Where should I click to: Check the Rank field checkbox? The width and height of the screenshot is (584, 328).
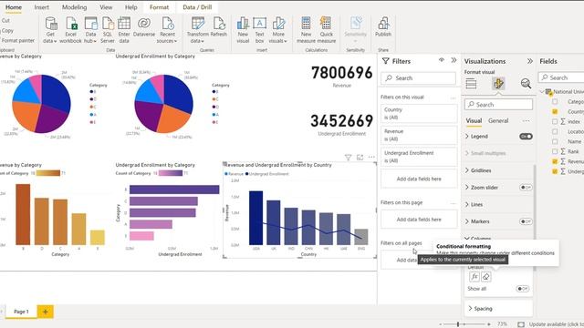(555, 151)
